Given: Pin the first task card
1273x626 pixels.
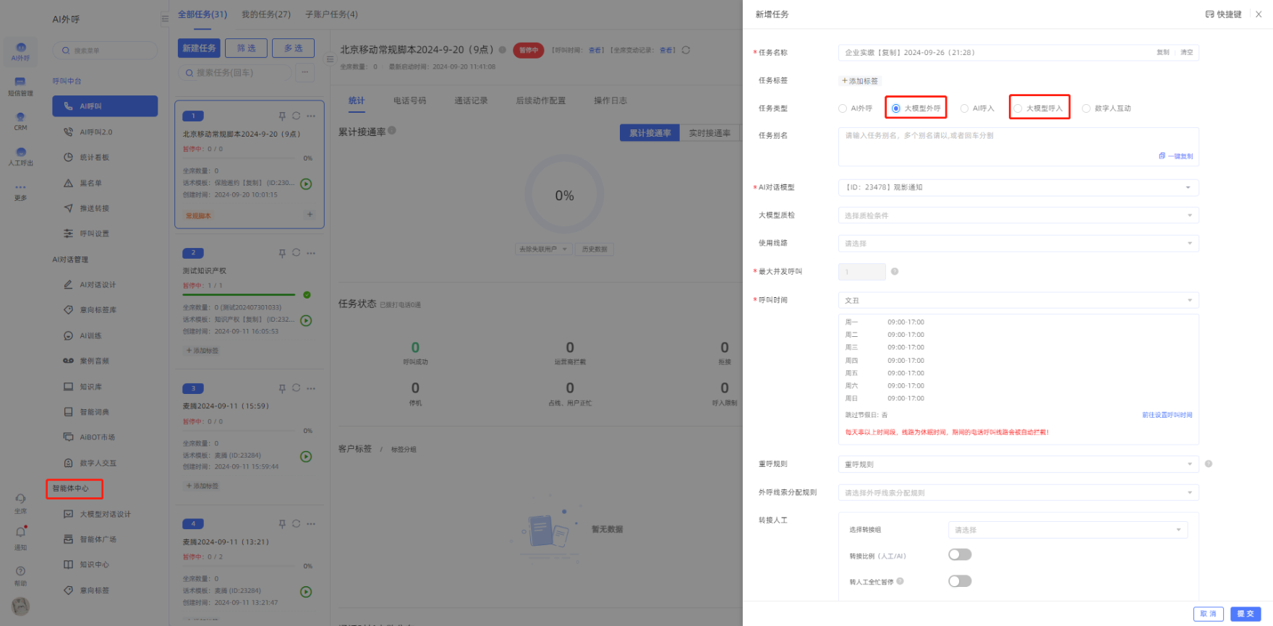Looking at the screenshot, I should point(282,116).
